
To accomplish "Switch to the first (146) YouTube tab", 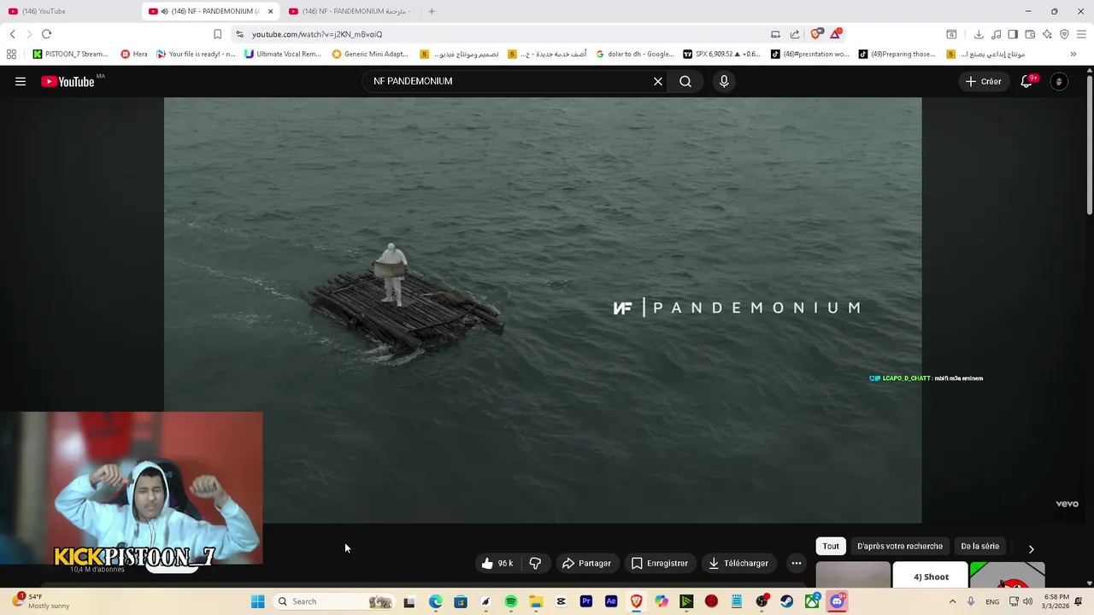I will click(x=70, y=11).
